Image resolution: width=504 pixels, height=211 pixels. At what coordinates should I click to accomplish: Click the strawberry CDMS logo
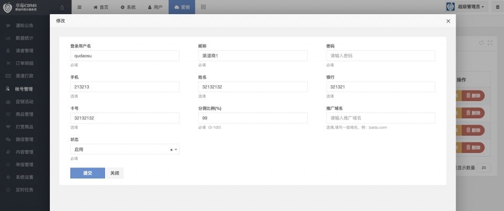(20, 7)
